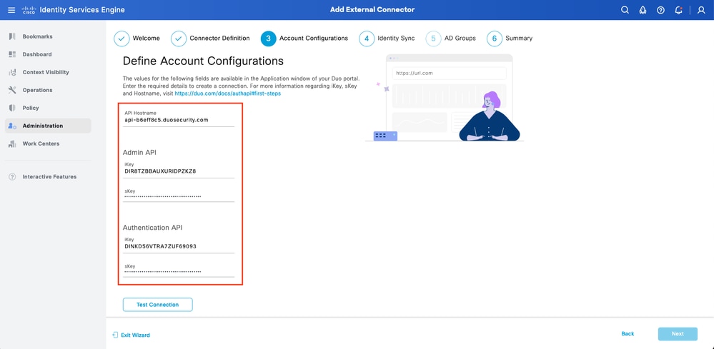
Task: Open the help question mark icon
Action: (x=660, y=10)
